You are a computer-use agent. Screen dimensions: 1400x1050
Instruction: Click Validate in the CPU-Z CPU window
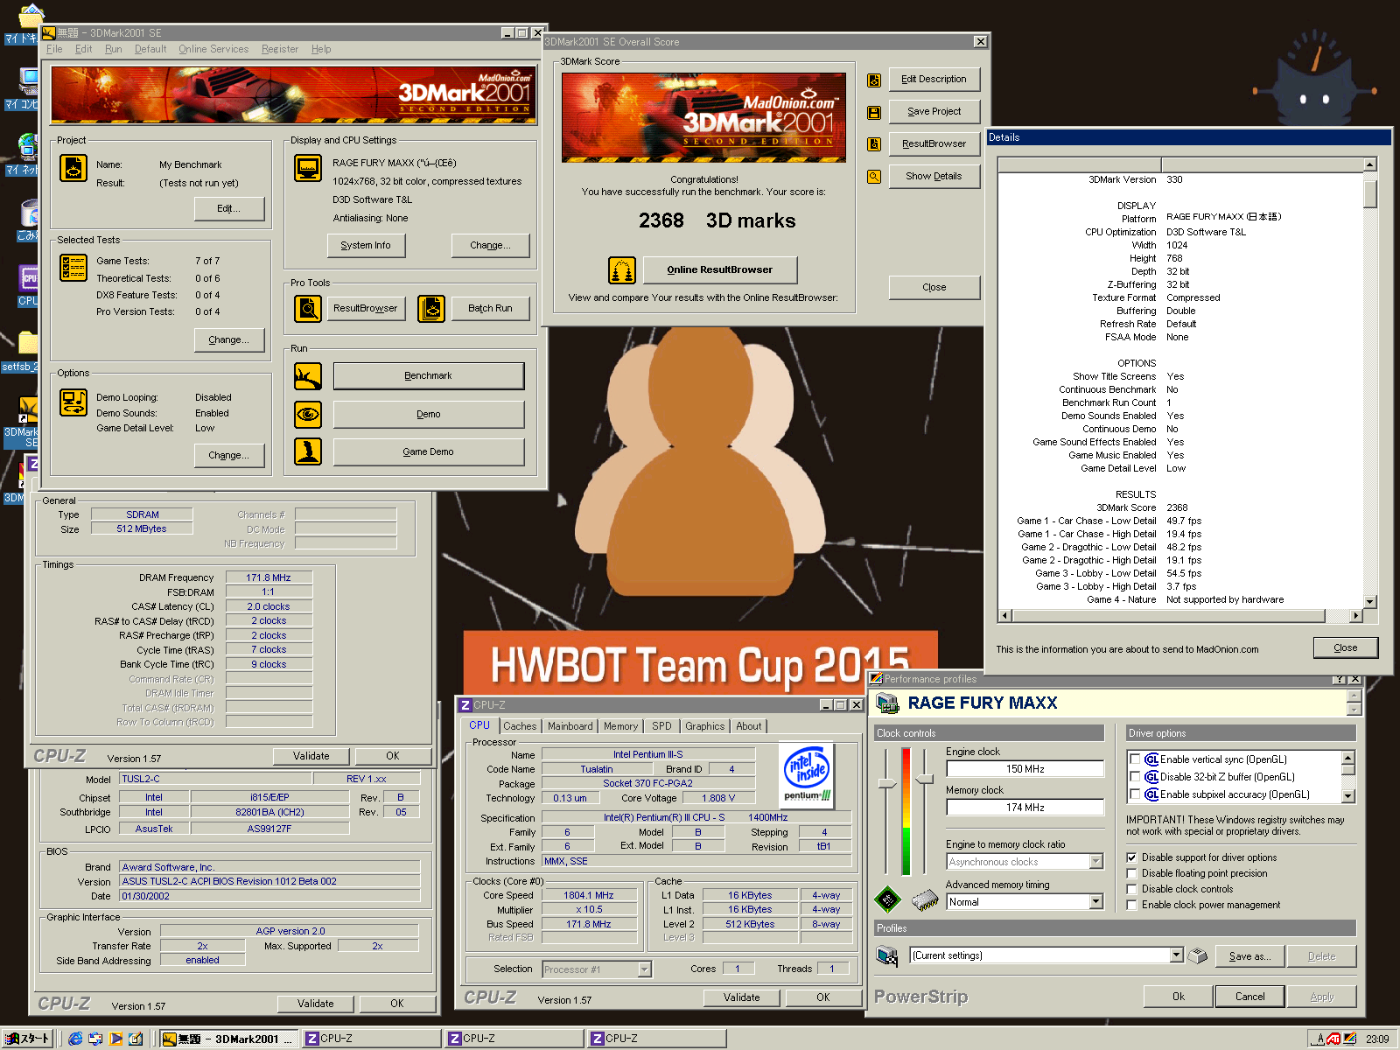pos(741,997)
